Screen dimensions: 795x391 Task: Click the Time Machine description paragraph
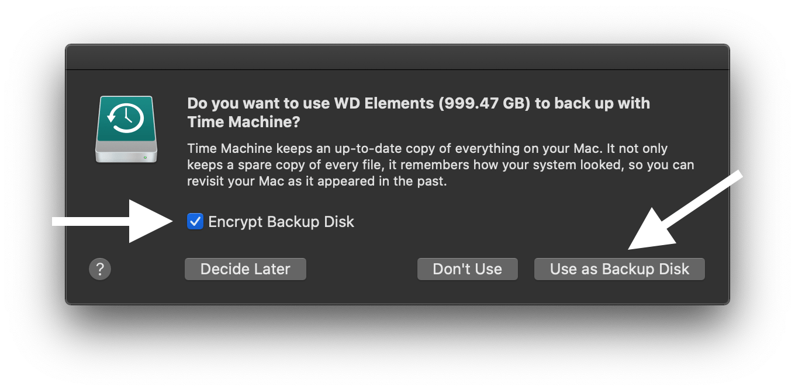coord(440,165)
